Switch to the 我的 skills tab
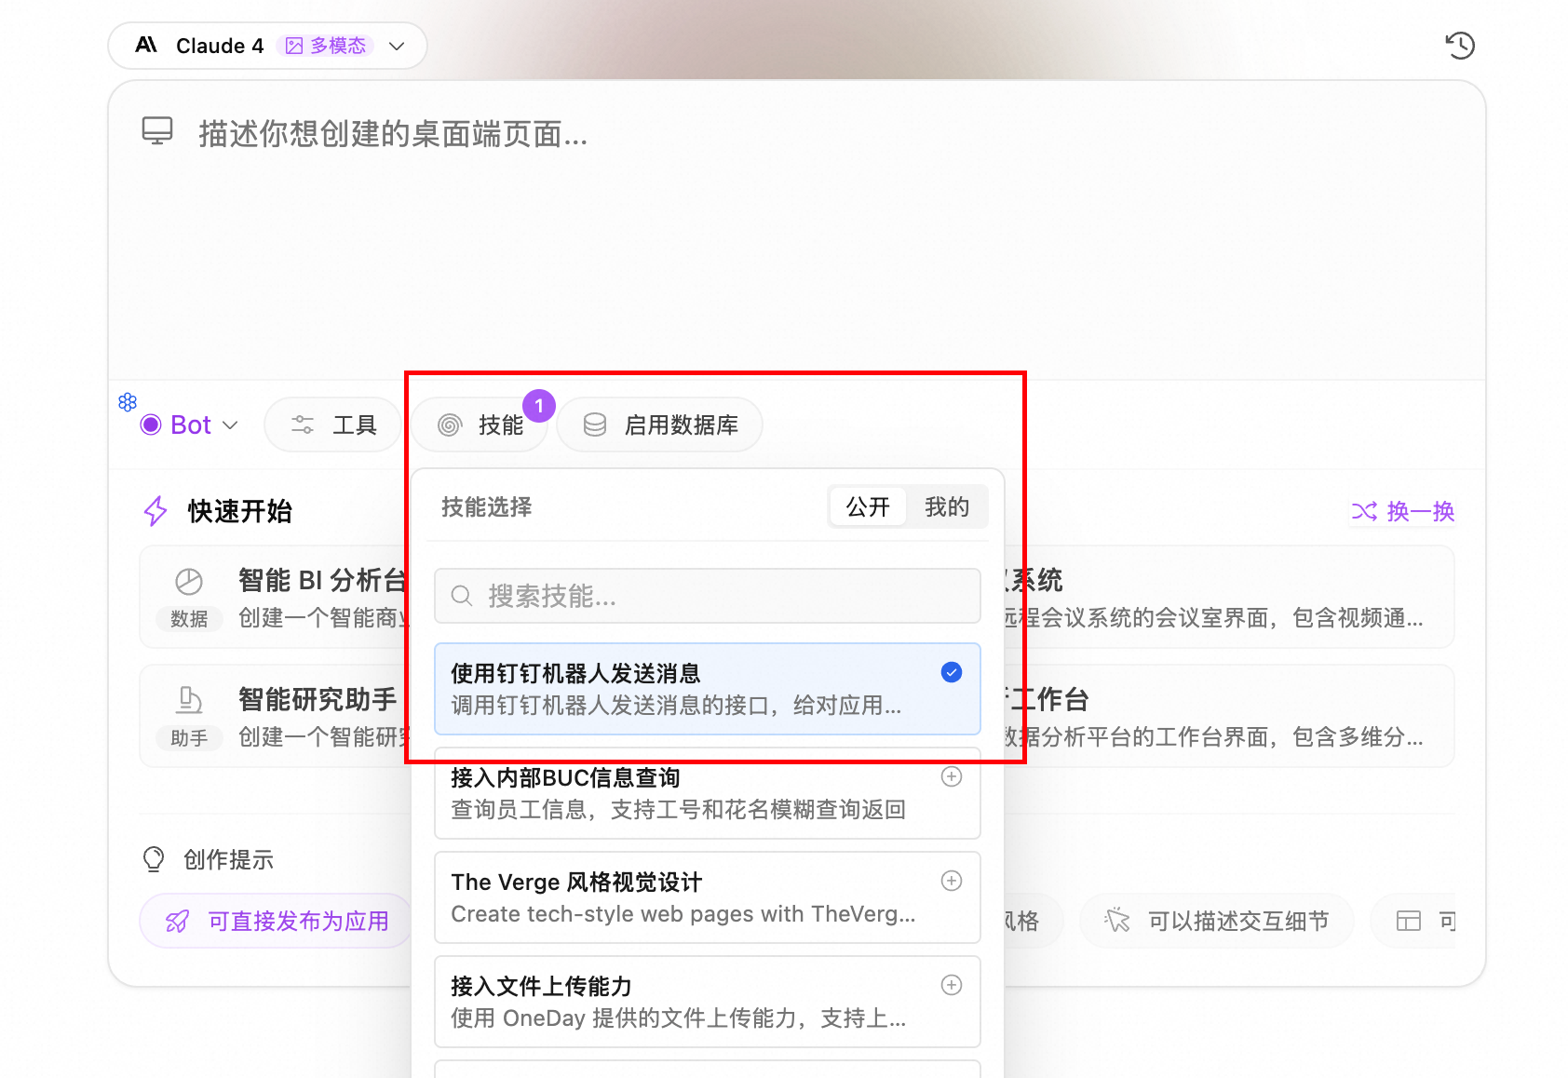This screenshot has width=1568, height=1078. point(947,507)
